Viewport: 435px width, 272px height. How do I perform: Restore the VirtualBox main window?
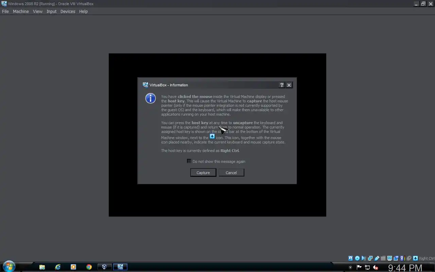[423, 4]
